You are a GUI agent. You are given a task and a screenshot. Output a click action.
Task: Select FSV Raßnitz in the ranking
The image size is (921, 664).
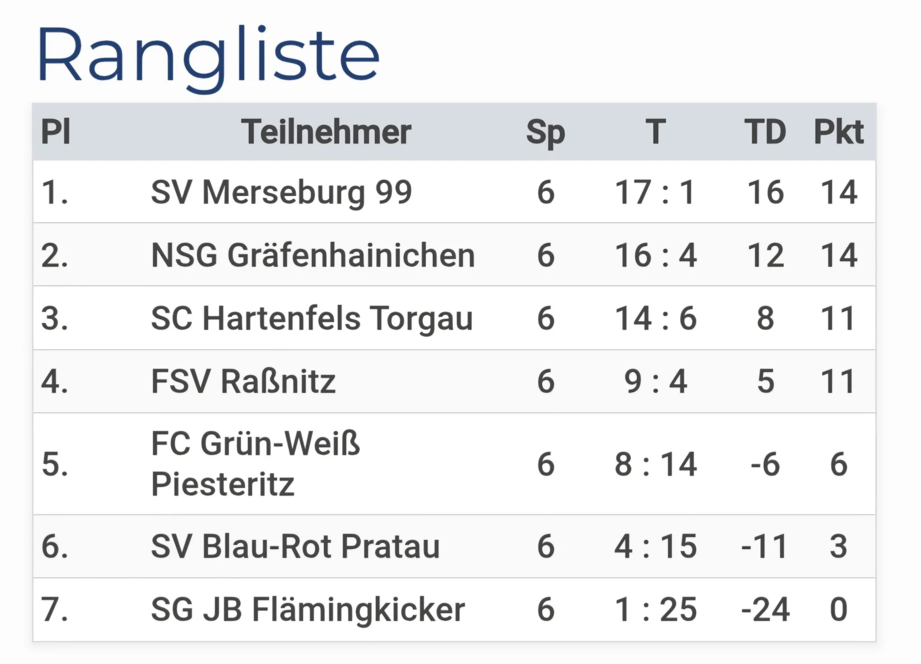[x=243, y=382]
